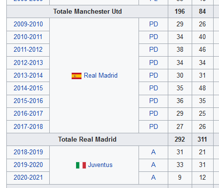Viewport: 219px width, 188px height.
Task: Follow the 2015-2016 season link
Action: [x=28, y=101]
